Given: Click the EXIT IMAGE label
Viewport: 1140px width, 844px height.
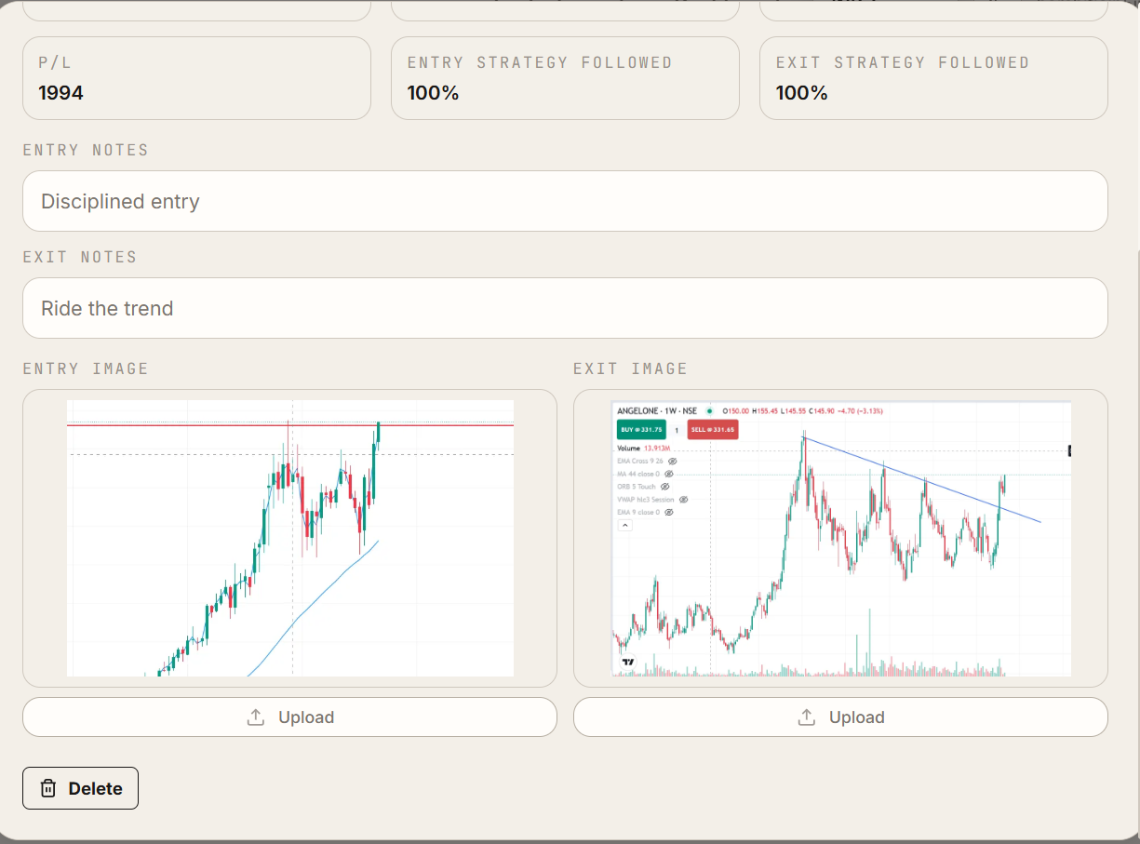Looking at the screenshot, I should (x=630, y=368).
